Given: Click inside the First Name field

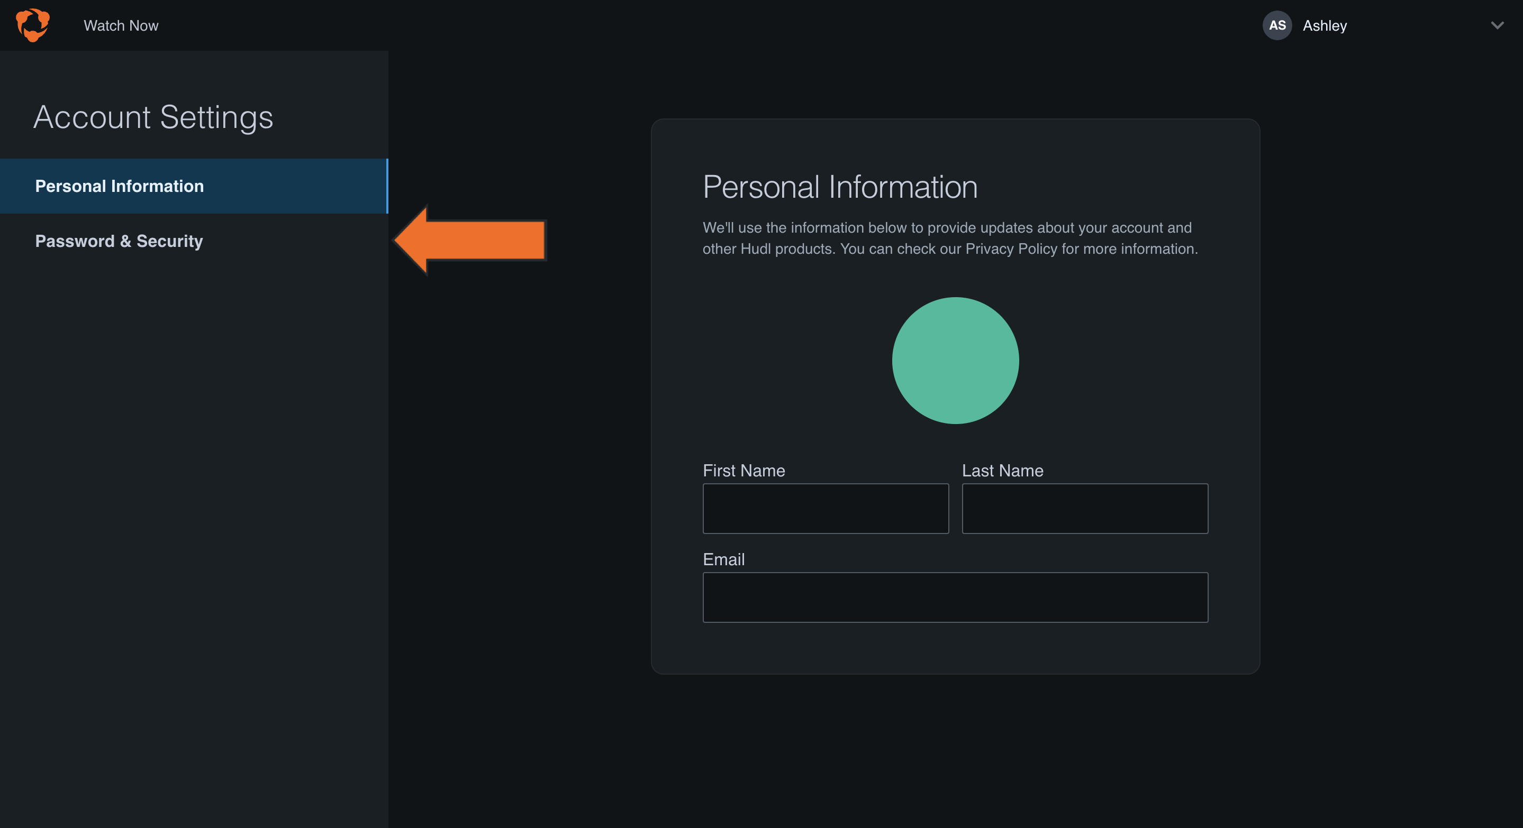Looking at the screenshot, I should pos(826,509).
